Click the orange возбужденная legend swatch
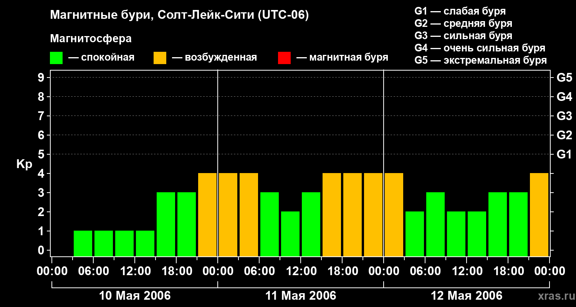The image size is (576, 307). pyautogui.click(x=160, y=58)
